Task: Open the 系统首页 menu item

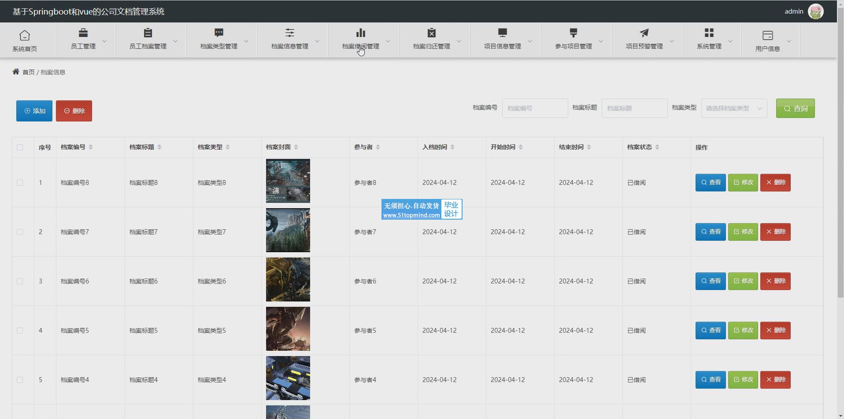Action: click(x=28, y=40)
